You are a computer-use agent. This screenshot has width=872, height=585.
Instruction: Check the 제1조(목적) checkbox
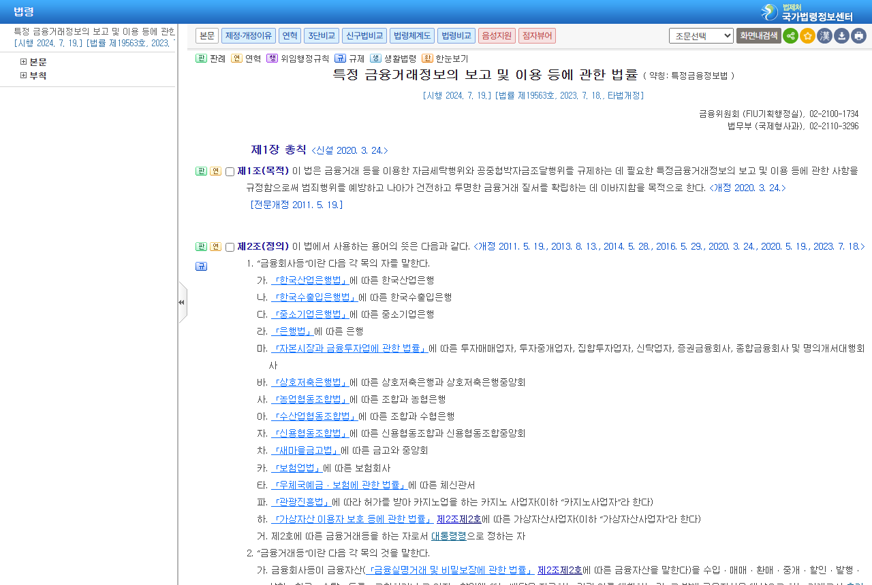(230, 172)
